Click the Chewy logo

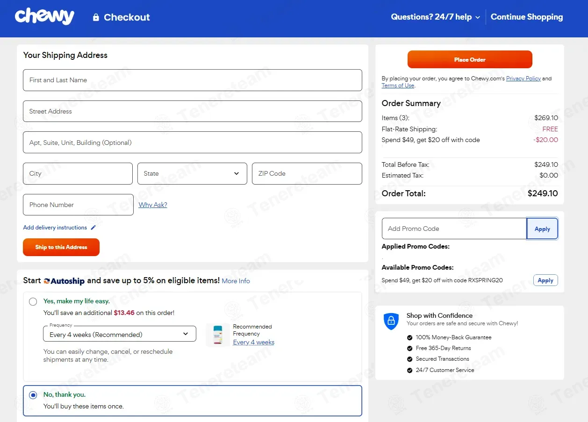point(44,17)
